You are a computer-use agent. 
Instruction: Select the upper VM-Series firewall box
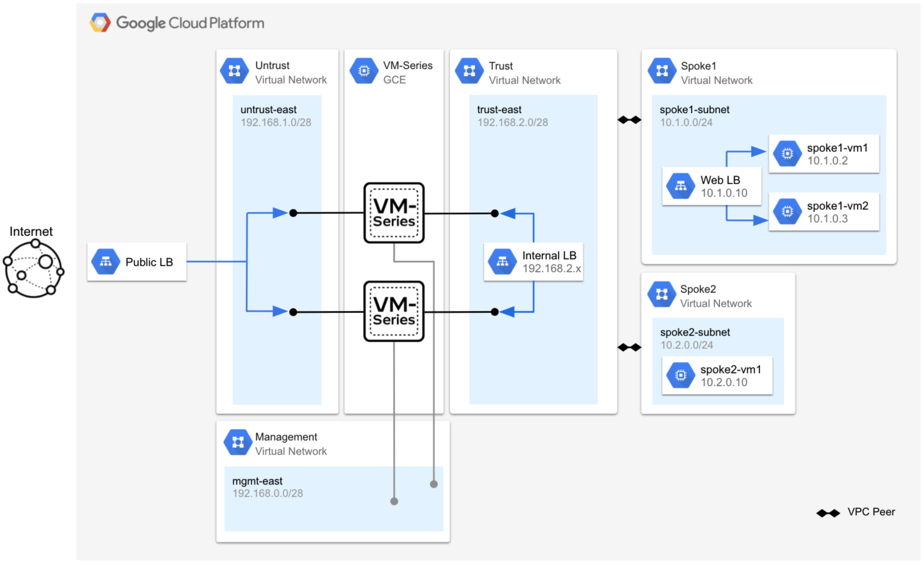click(x=394, y=213)
